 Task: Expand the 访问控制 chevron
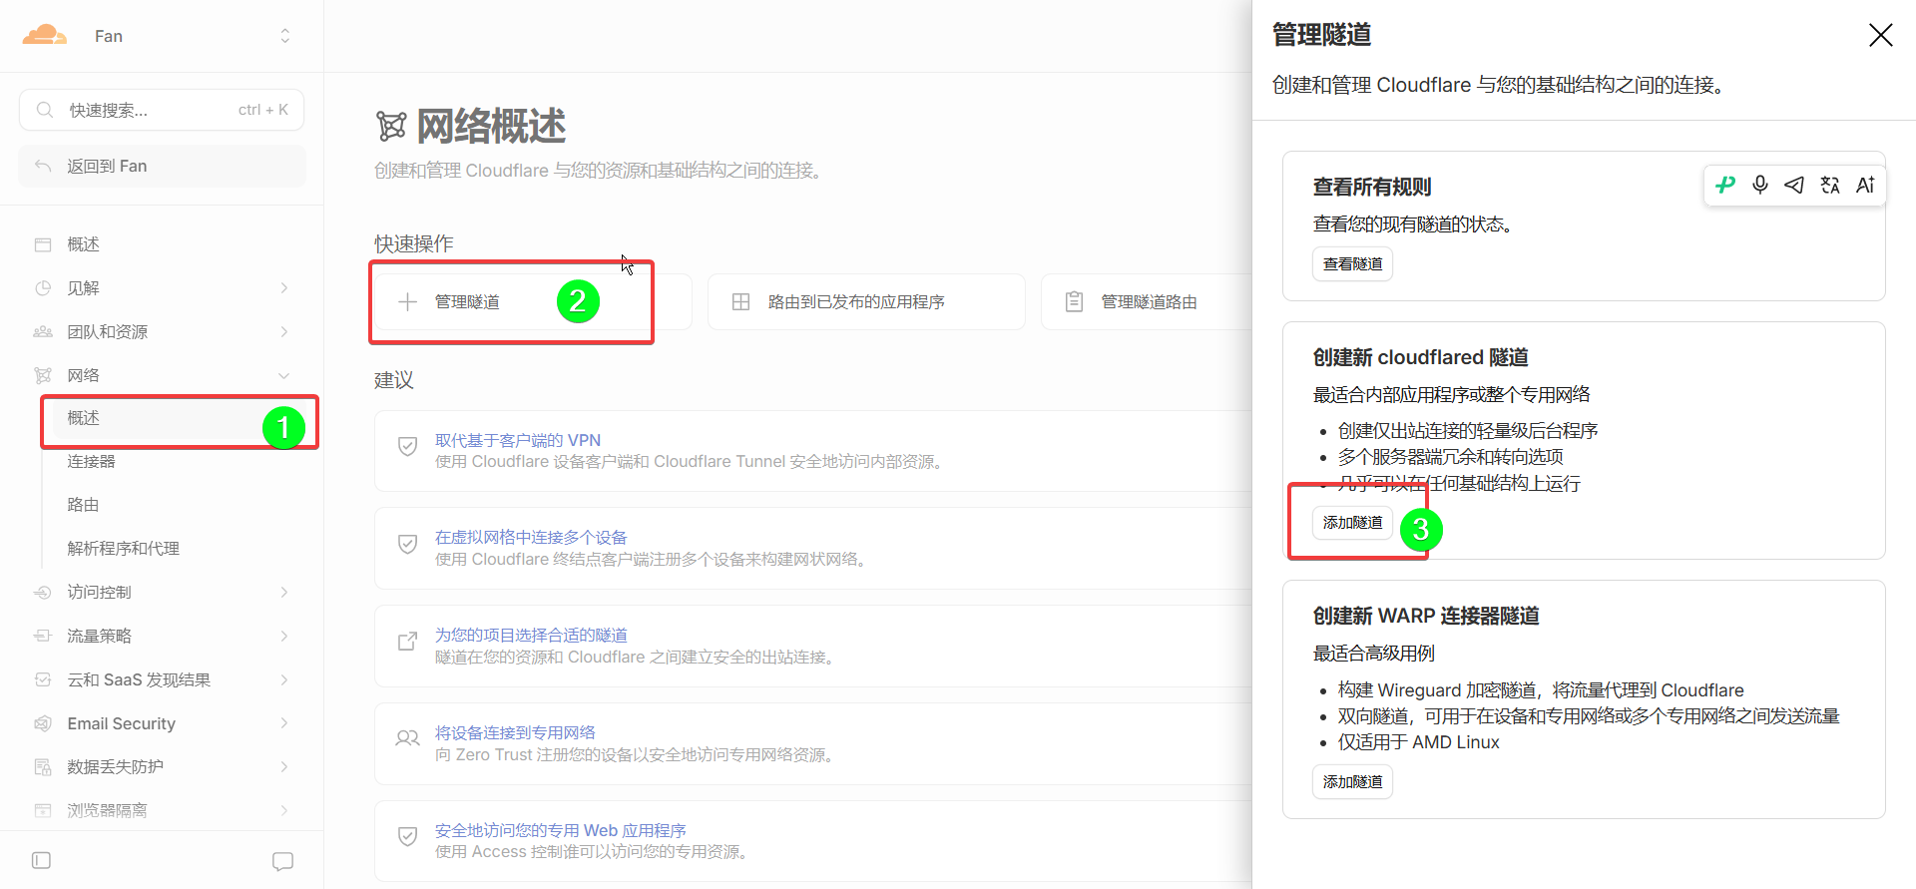(284, 593)
